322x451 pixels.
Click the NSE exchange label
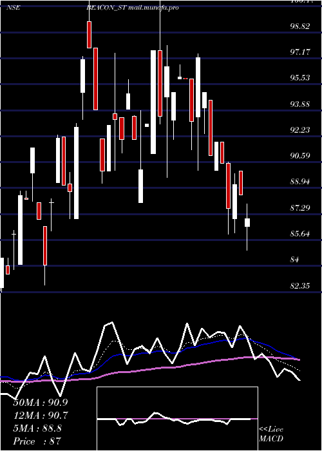click(x=14, y=8)
